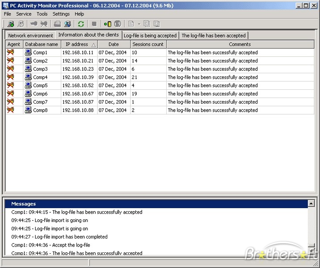
Task: Sort by the Comments column header
Action: 240,44
